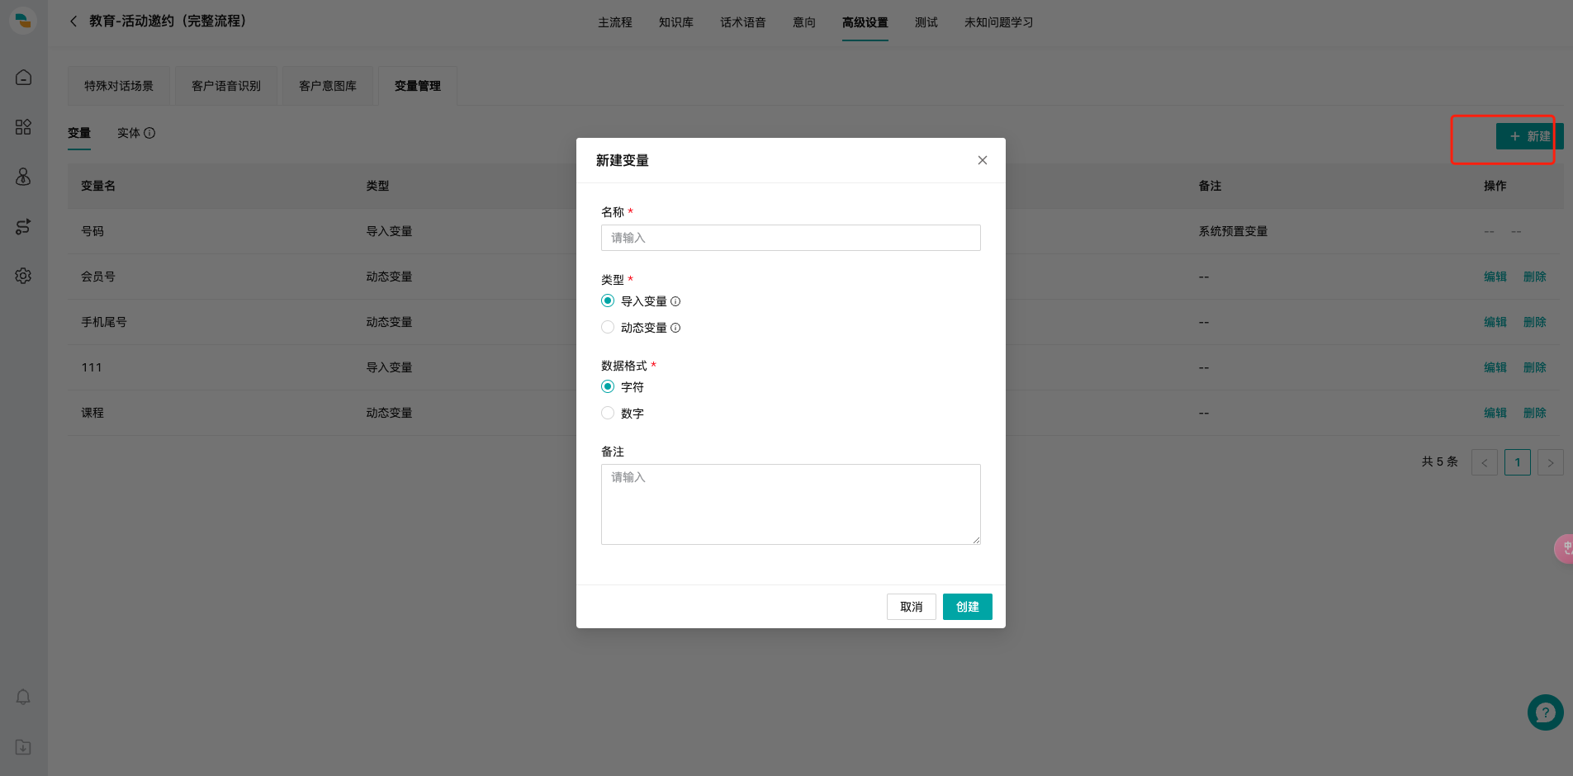
Task: Switch to the 意向 tab
Action: [804, 22]
